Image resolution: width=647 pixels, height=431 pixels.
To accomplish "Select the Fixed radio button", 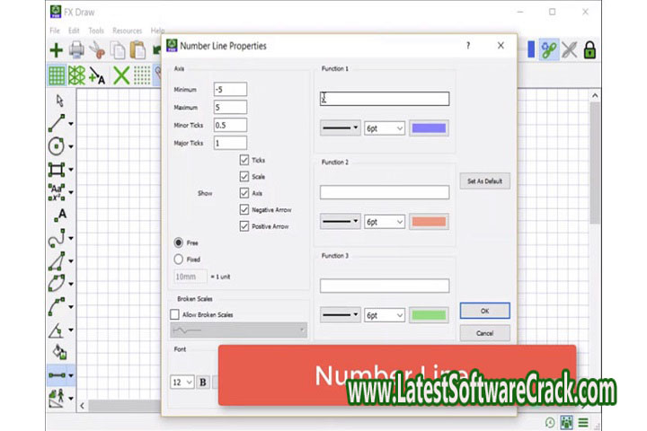I will 178,259.
